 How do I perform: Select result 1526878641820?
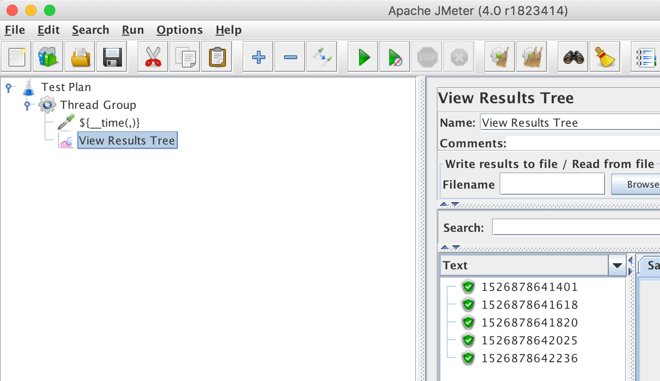[x=530, y=322]
